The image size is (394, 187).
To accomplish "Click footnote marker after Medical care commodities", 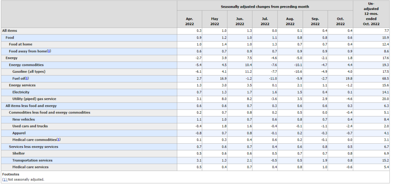I will 58,139.
